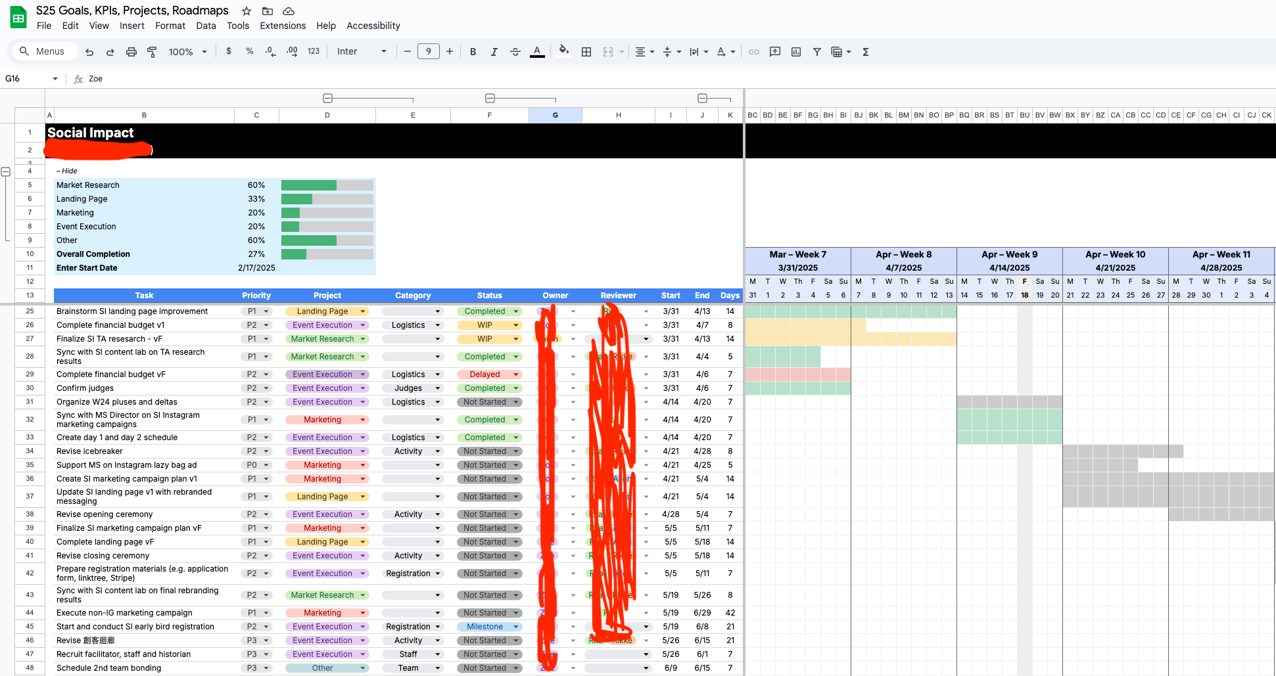Open the Inter font dropdown

pyautogui.click(x=362, y=51)
